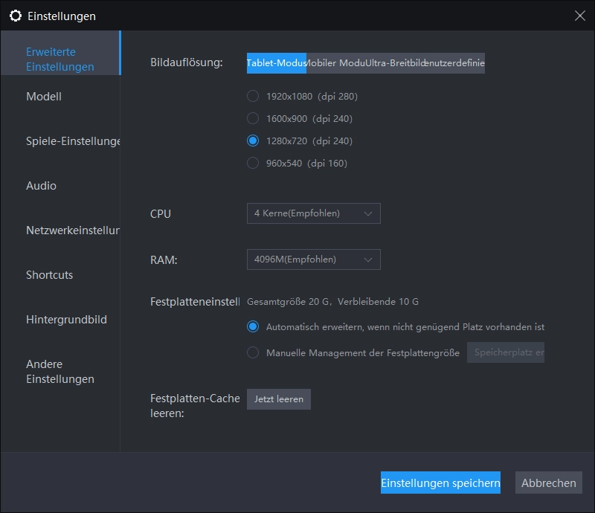Click the Speicherplatz erweitern button
Image resolution: width=595 pixels, height=513 pixels.
506,352
